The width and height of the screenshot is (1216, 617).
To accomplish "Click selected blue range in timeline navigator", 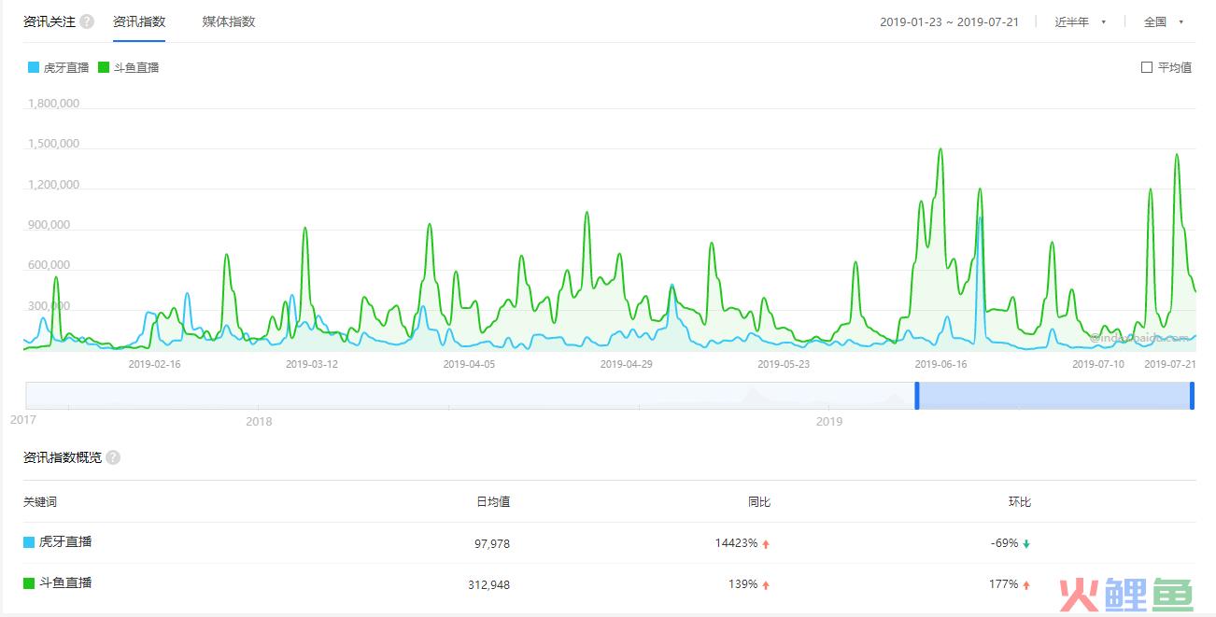I will point(1054,396).
